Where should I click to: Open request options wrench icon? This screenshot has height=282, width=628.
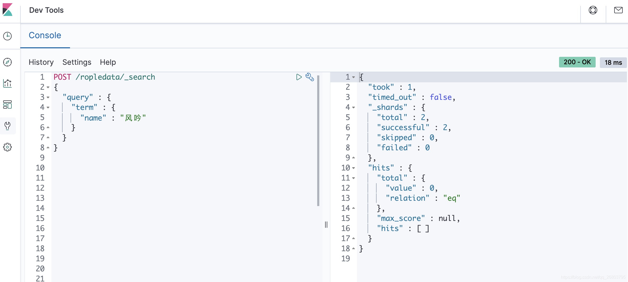pos(310,77)
